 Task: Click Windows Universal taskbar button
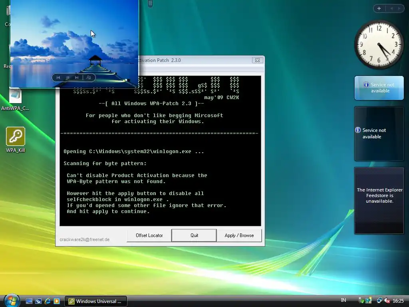pos(96,301)
